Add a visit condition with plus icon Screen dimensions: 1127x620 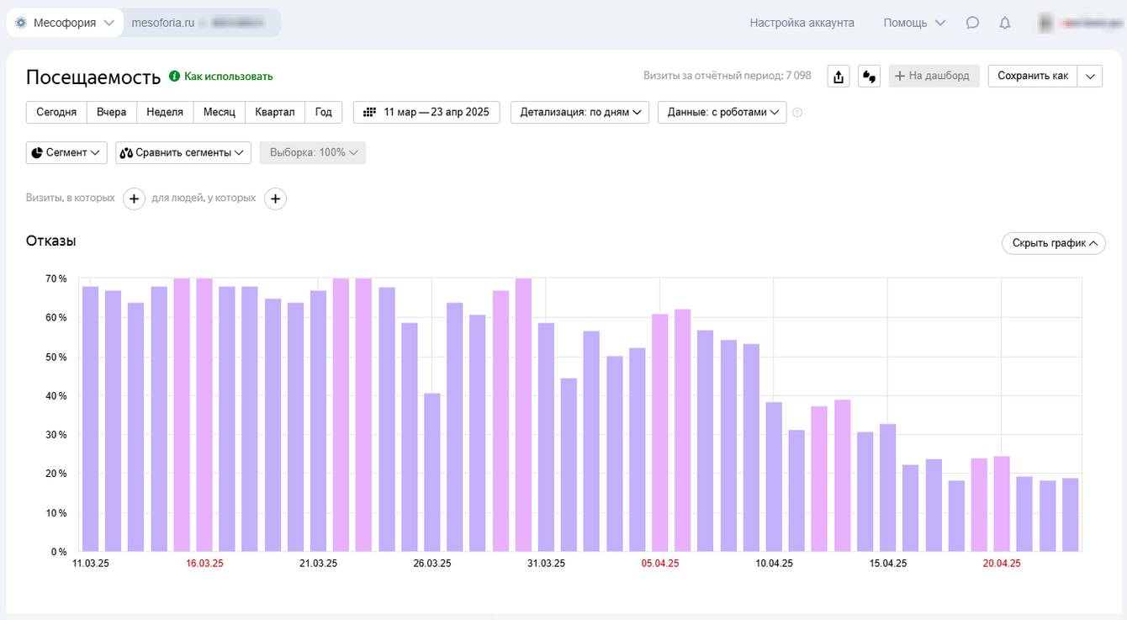[x=134, y=199]
